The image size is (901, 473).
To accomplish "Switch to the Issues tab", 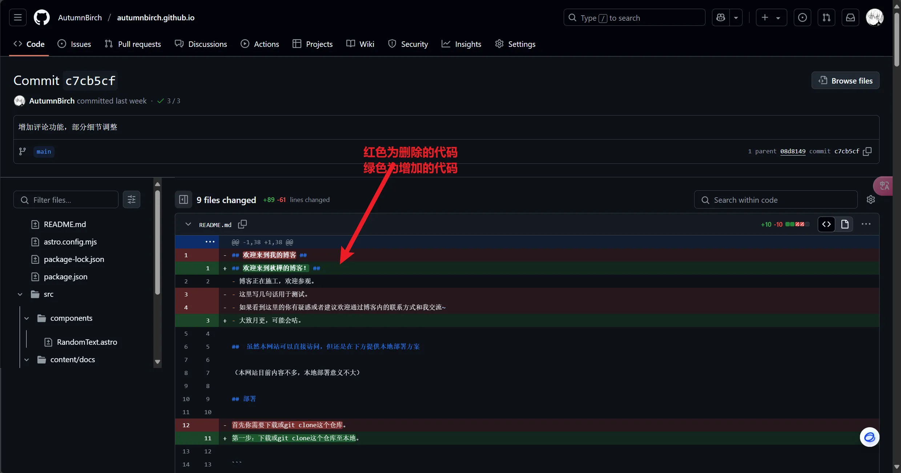I will pos(74,44).
